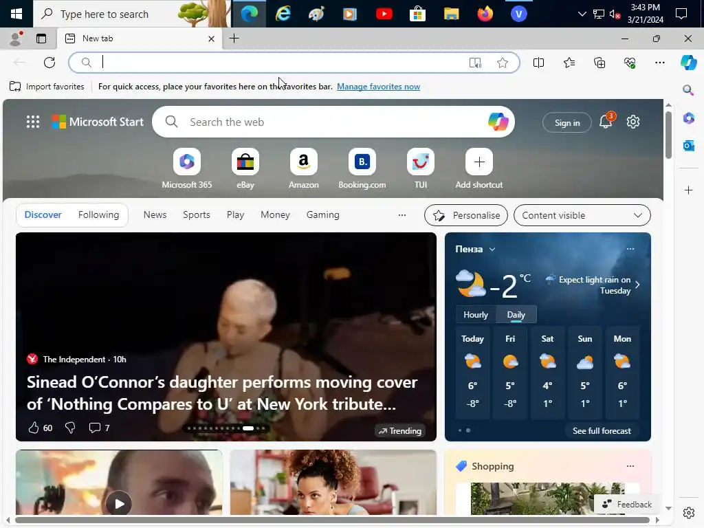Expand Content visible dropdown
704x528 pixels.
click(582, 215)
